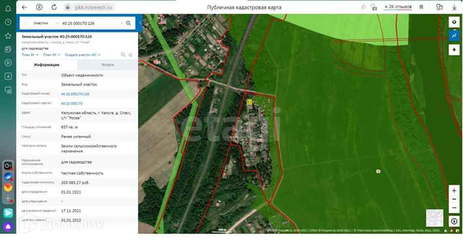Show site security padlock info
The width and height of the screenshot is (463, 246).
tap(68, 7)
